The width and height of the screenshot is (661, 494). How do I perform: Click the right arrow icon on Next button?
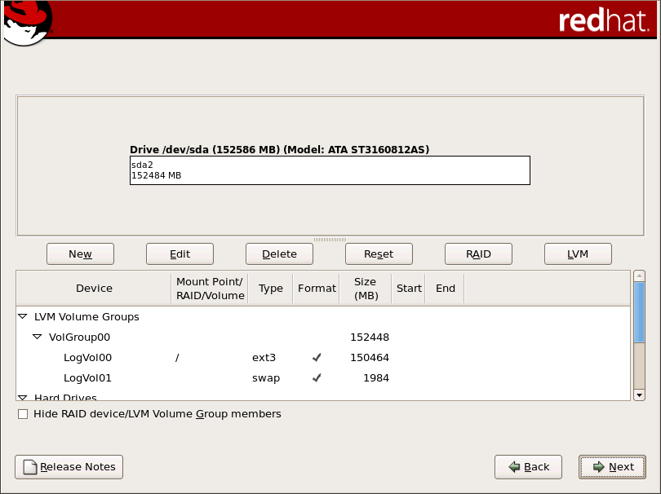600,466
